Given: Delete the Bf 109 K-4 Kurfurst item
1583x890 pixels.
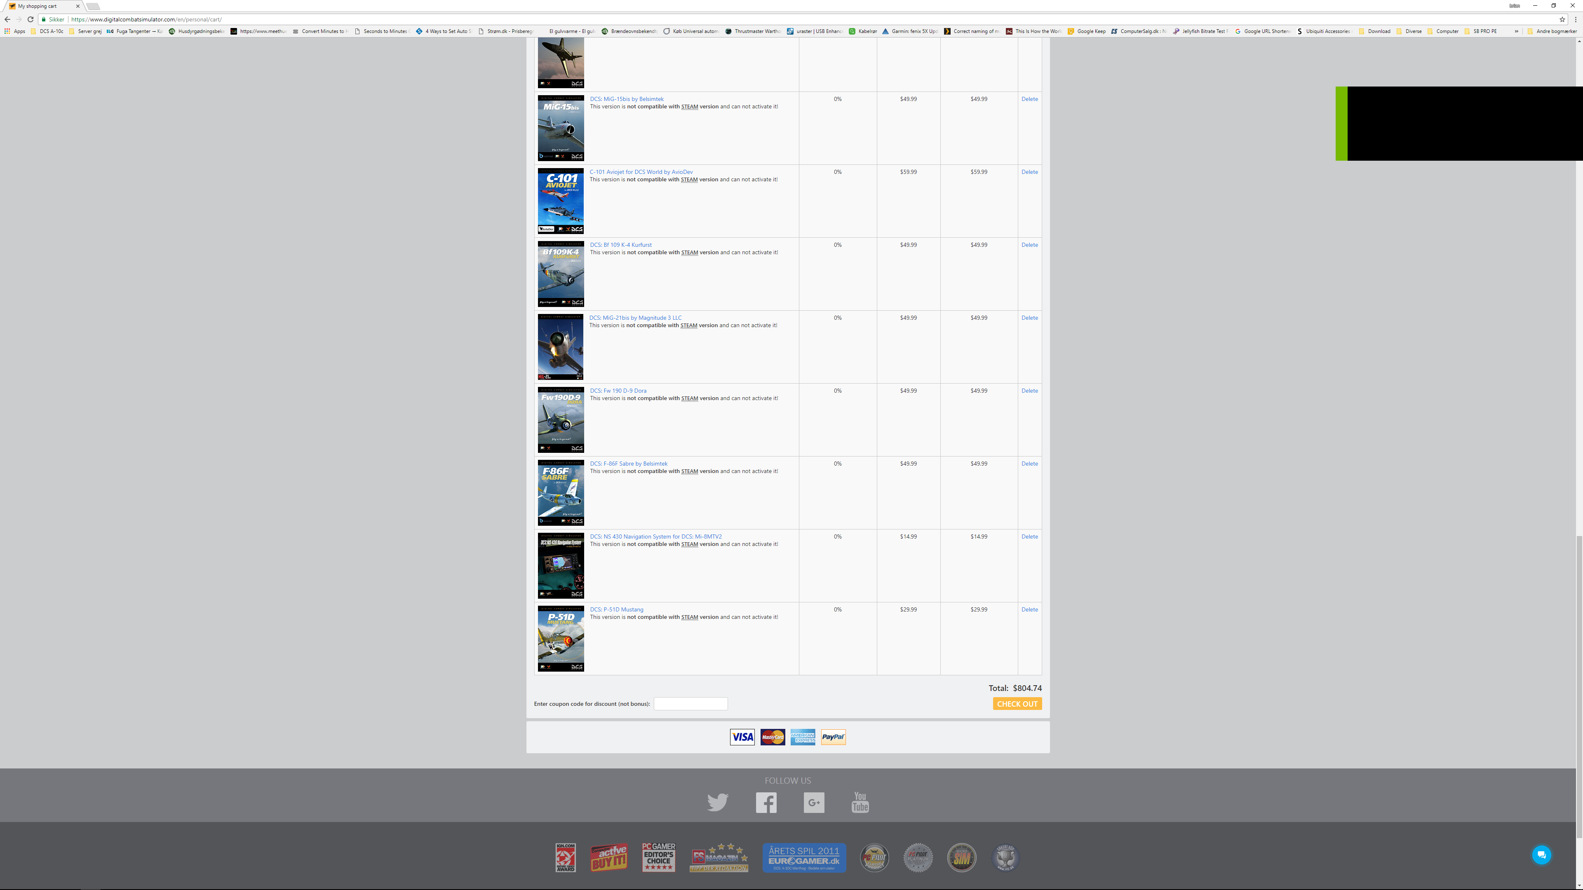Looking at the screenshot, I should 1029,245.
